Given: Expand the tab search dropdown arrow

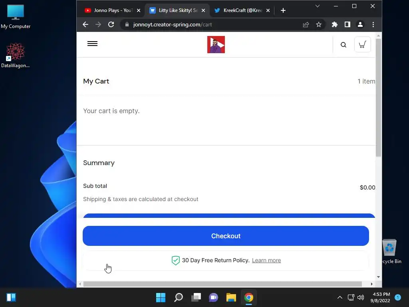Looking at the screenshot, I should pos(318,6).
